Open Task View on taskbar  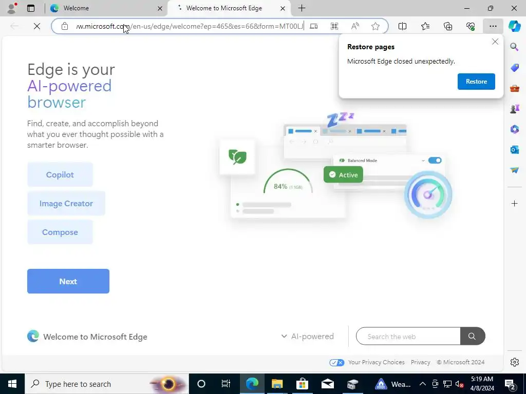pyautogui.click(x=226, y=384)
